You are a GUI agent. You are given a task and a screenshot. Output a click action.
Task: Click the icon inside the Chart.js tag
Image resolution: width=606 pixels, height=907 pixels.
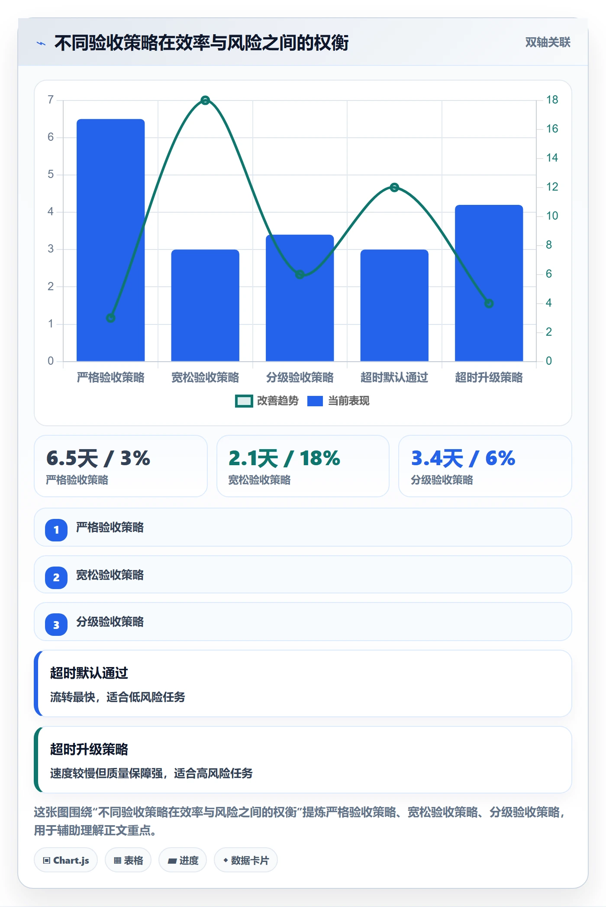(47, 861)
